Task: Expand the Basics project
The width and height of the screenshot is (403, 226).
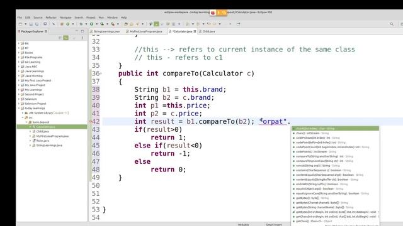Action: point(19,53)
